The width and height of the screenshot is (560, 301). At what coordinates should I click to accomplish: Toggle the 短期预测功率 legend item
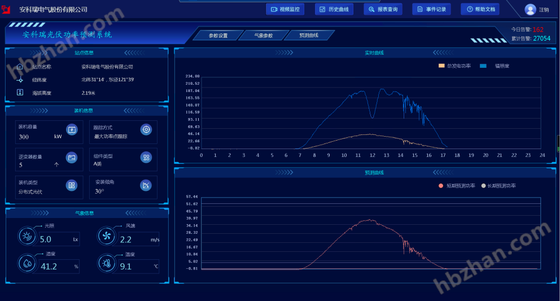pos(457,185)
